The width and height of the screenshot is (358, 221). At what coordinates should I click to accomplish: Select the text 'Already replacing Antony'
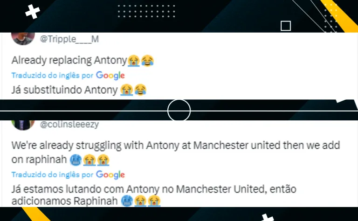(69, 61)
